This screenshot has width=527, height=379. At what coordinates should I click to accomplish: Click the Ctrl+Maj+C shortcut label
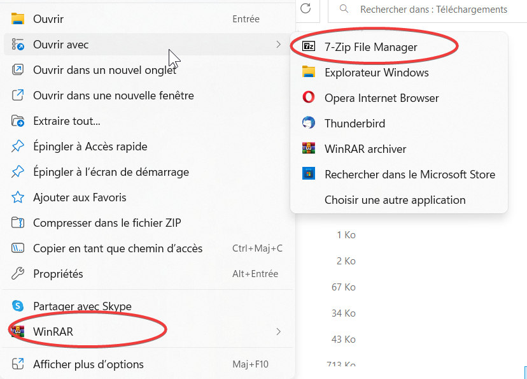click(x=257, y=248)
